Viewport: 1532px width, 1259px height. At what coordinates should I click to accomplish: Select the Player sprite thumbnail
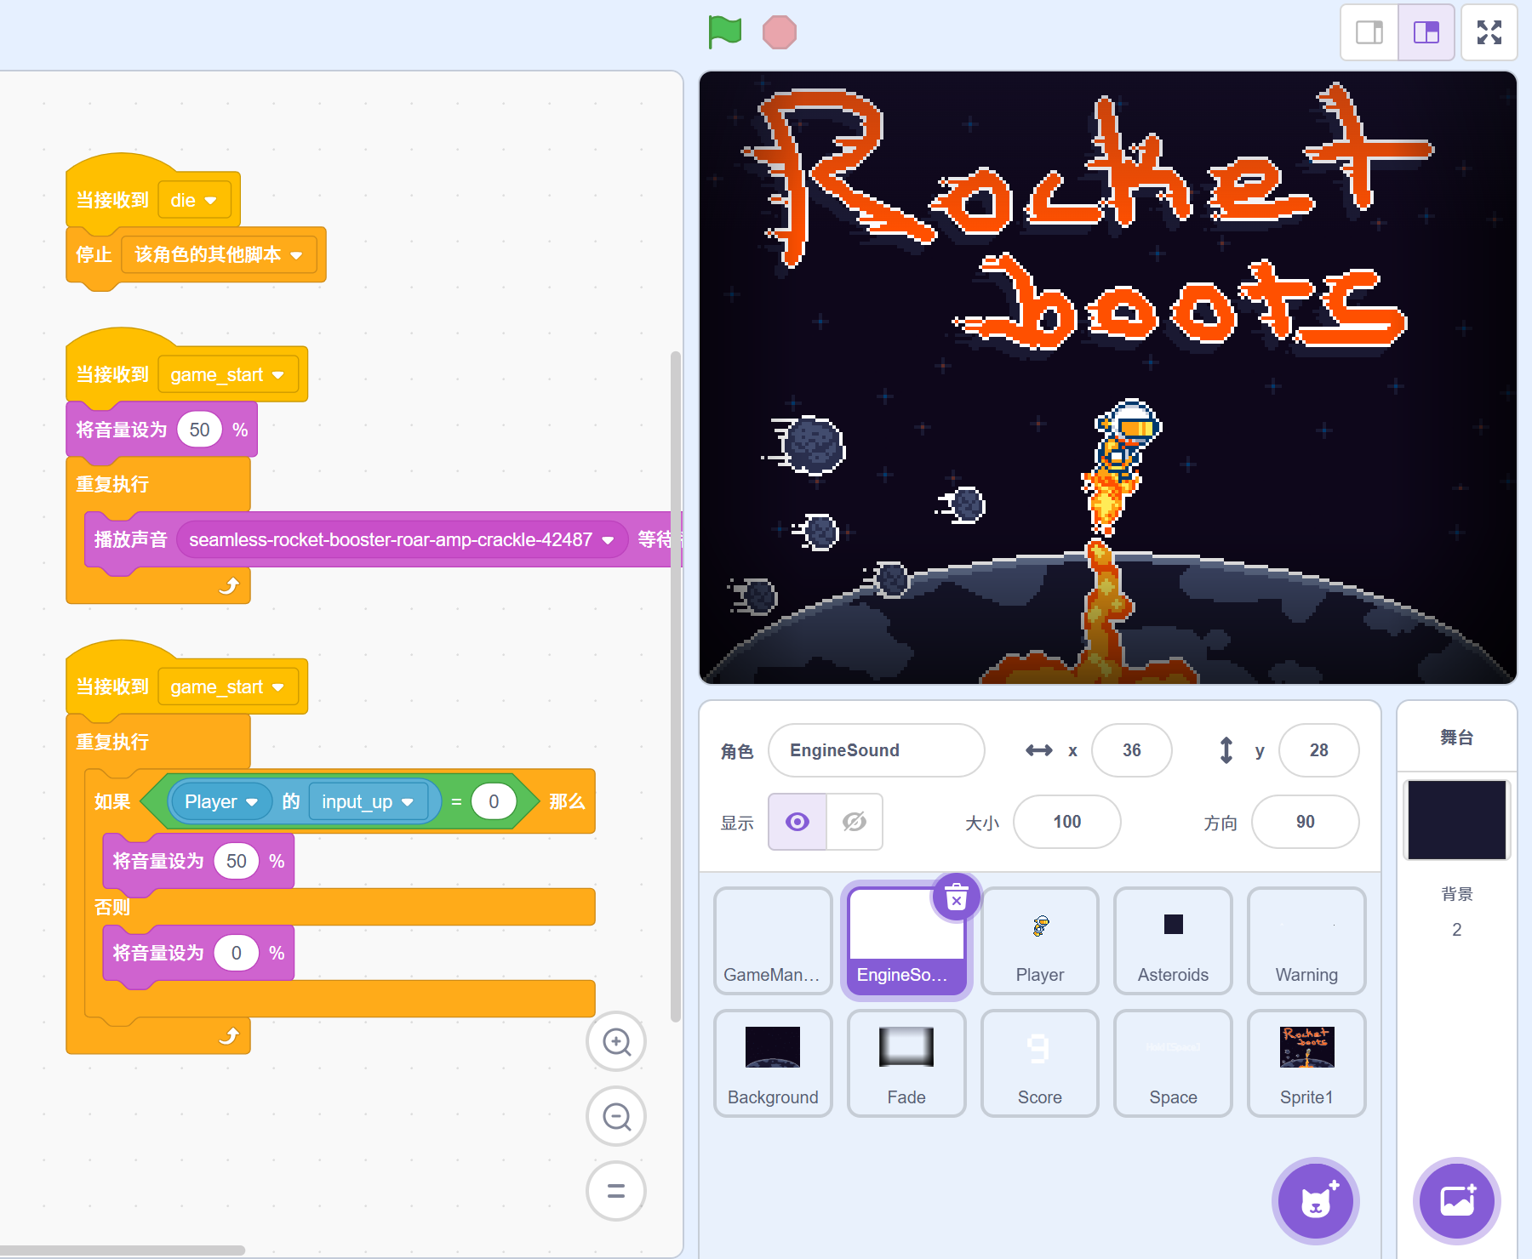click(x=1039, y=940)
